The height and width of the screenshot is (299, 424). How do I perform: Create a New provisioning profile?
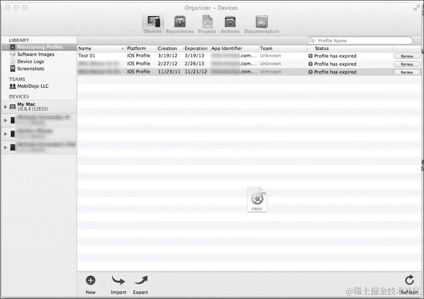click(x=90, y=285)
